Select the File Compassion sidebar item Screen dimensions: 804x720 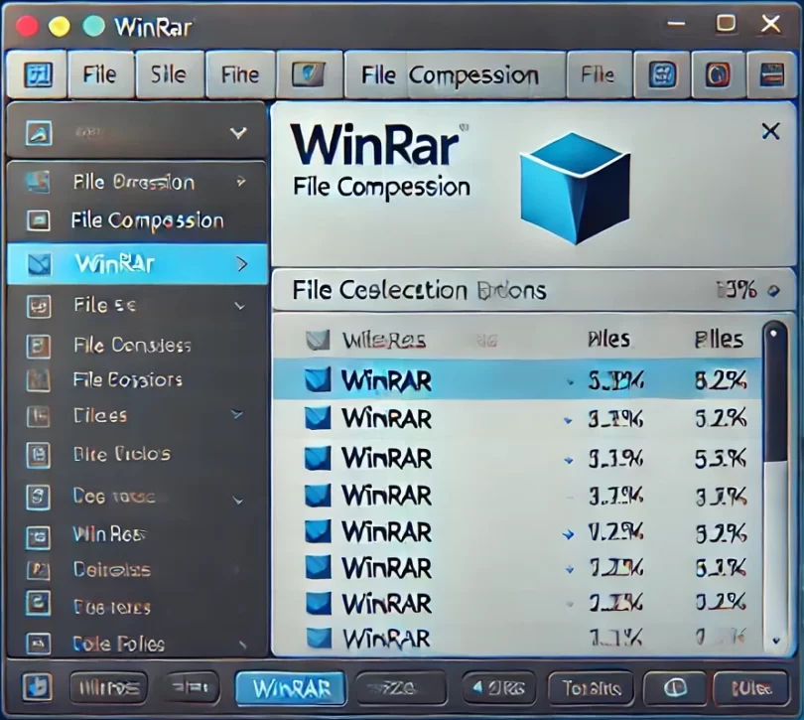pos(148,220)
